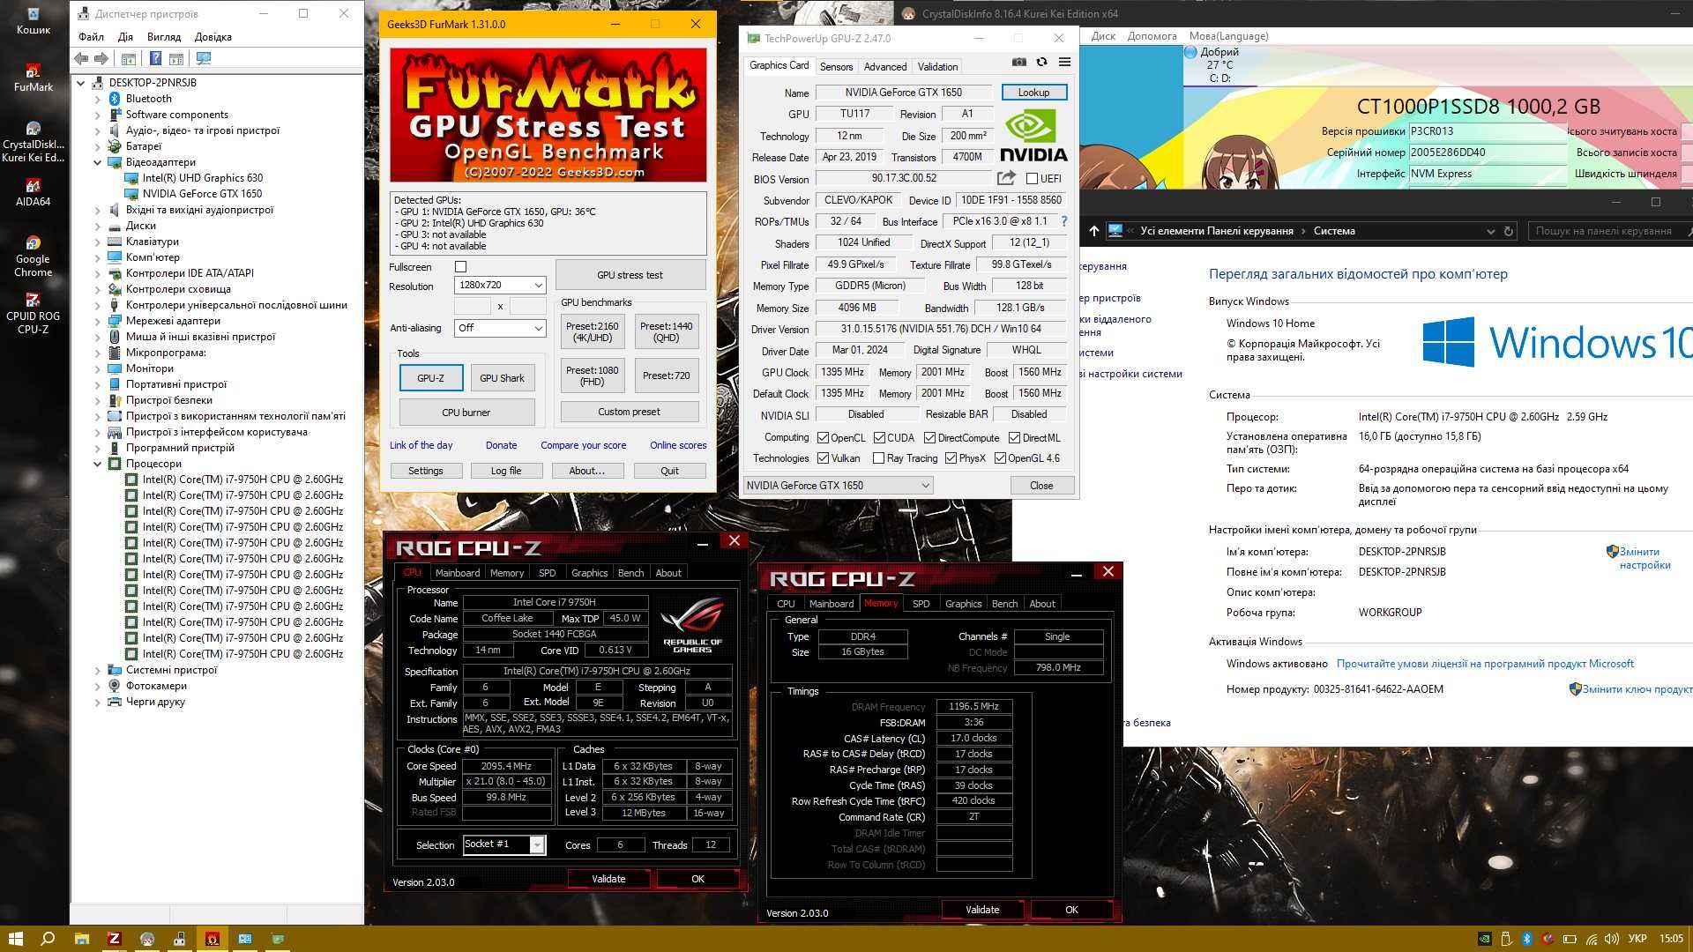Open the Google Chrome desktop shortcut
Image resolution: width=1693 pixels, height=952 pixels.
pyautogui.click(x=33, y=256)
